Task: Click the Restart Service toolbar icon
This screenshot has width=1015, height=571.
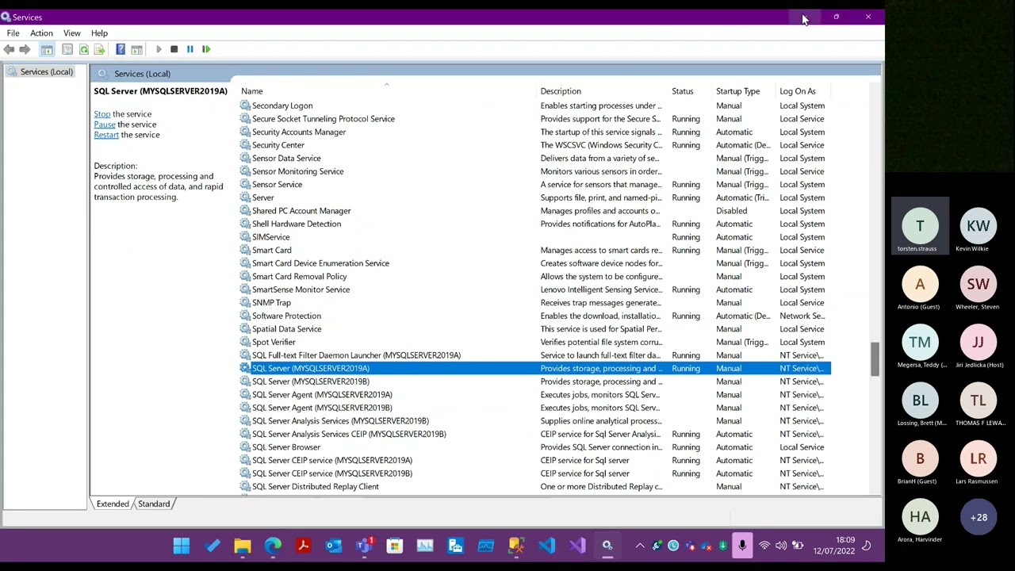Action: tap(206, 49)
